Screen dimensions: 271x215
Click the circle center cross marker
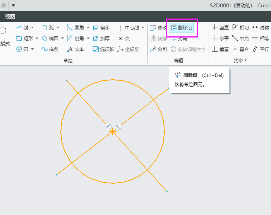(x=113, y=131)
